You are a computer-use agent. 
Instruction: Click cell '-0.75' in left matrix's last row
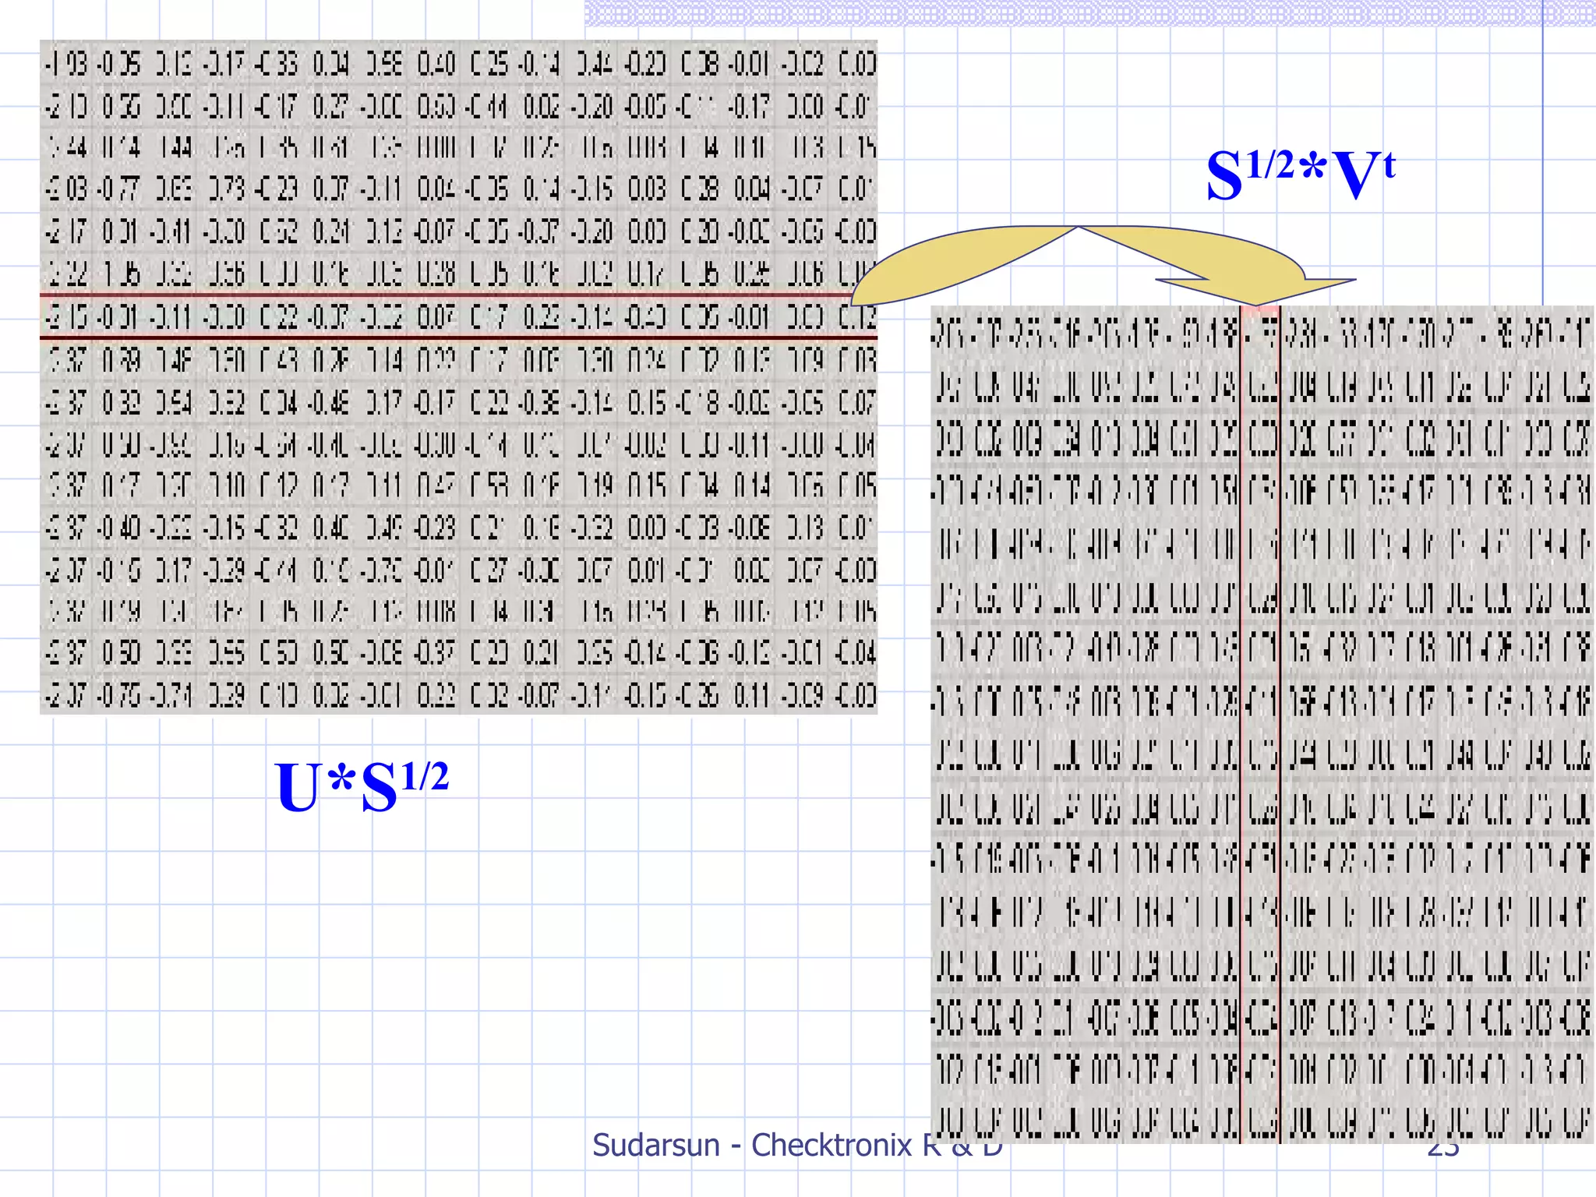[x=119, y=695]
